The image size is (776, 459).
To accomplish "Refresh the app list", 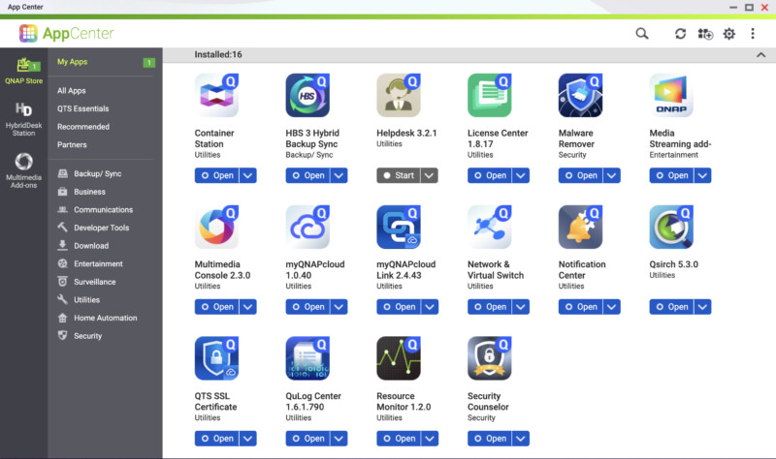I will point(680,34).
